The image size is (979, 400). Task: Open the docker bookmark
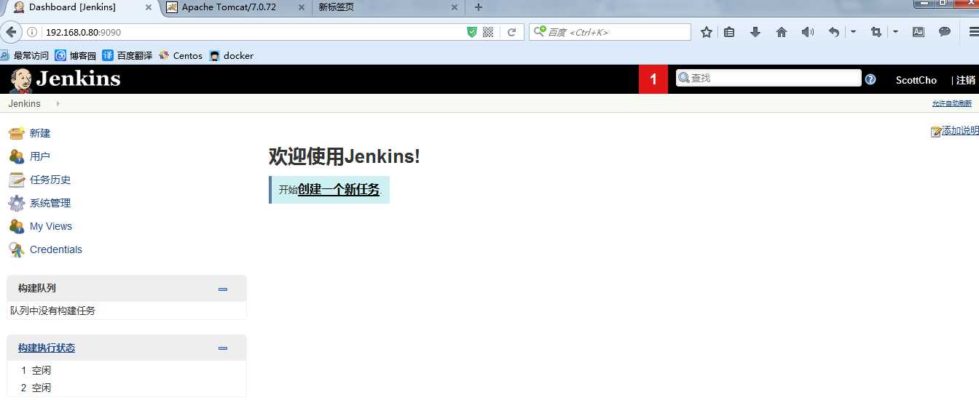[x=232, y=55]
